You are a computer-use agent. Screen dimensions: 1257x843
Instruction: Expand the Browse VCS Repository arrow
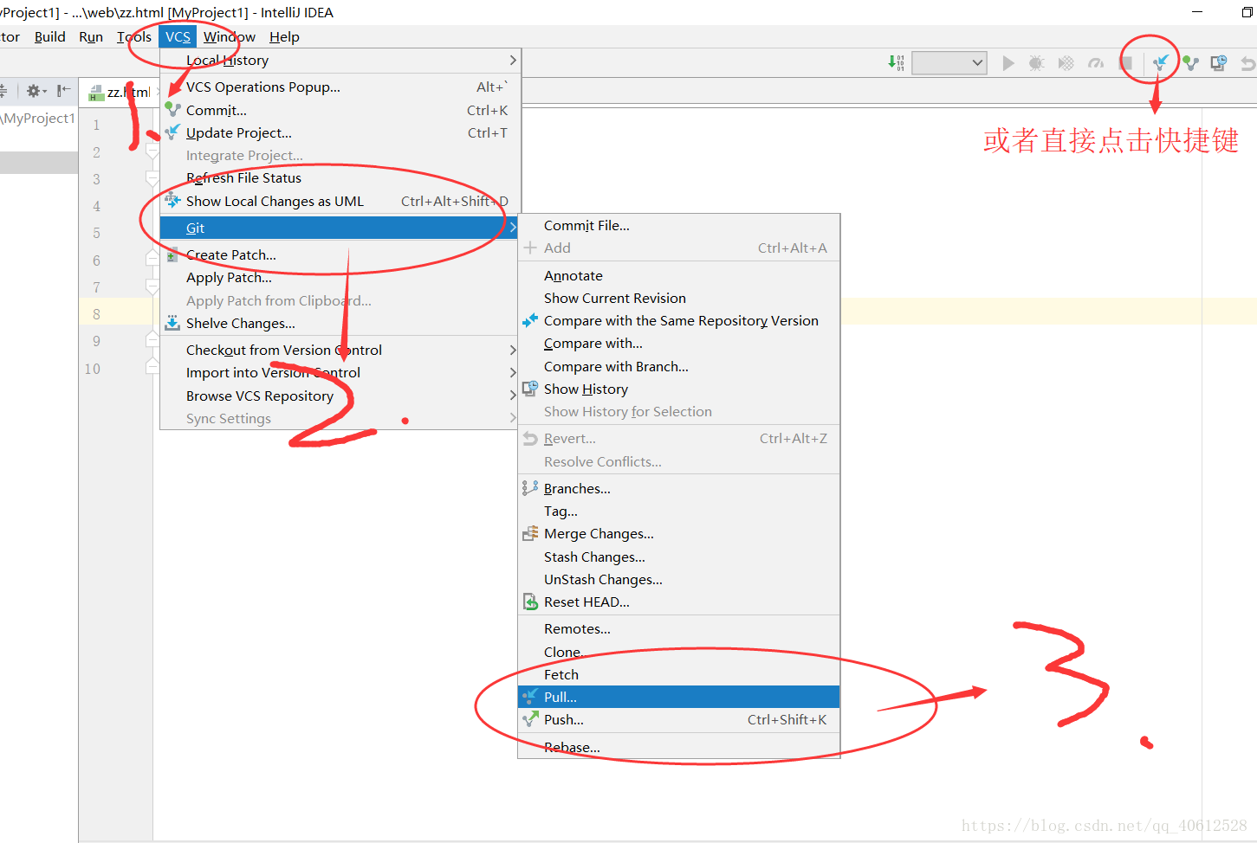513,396
